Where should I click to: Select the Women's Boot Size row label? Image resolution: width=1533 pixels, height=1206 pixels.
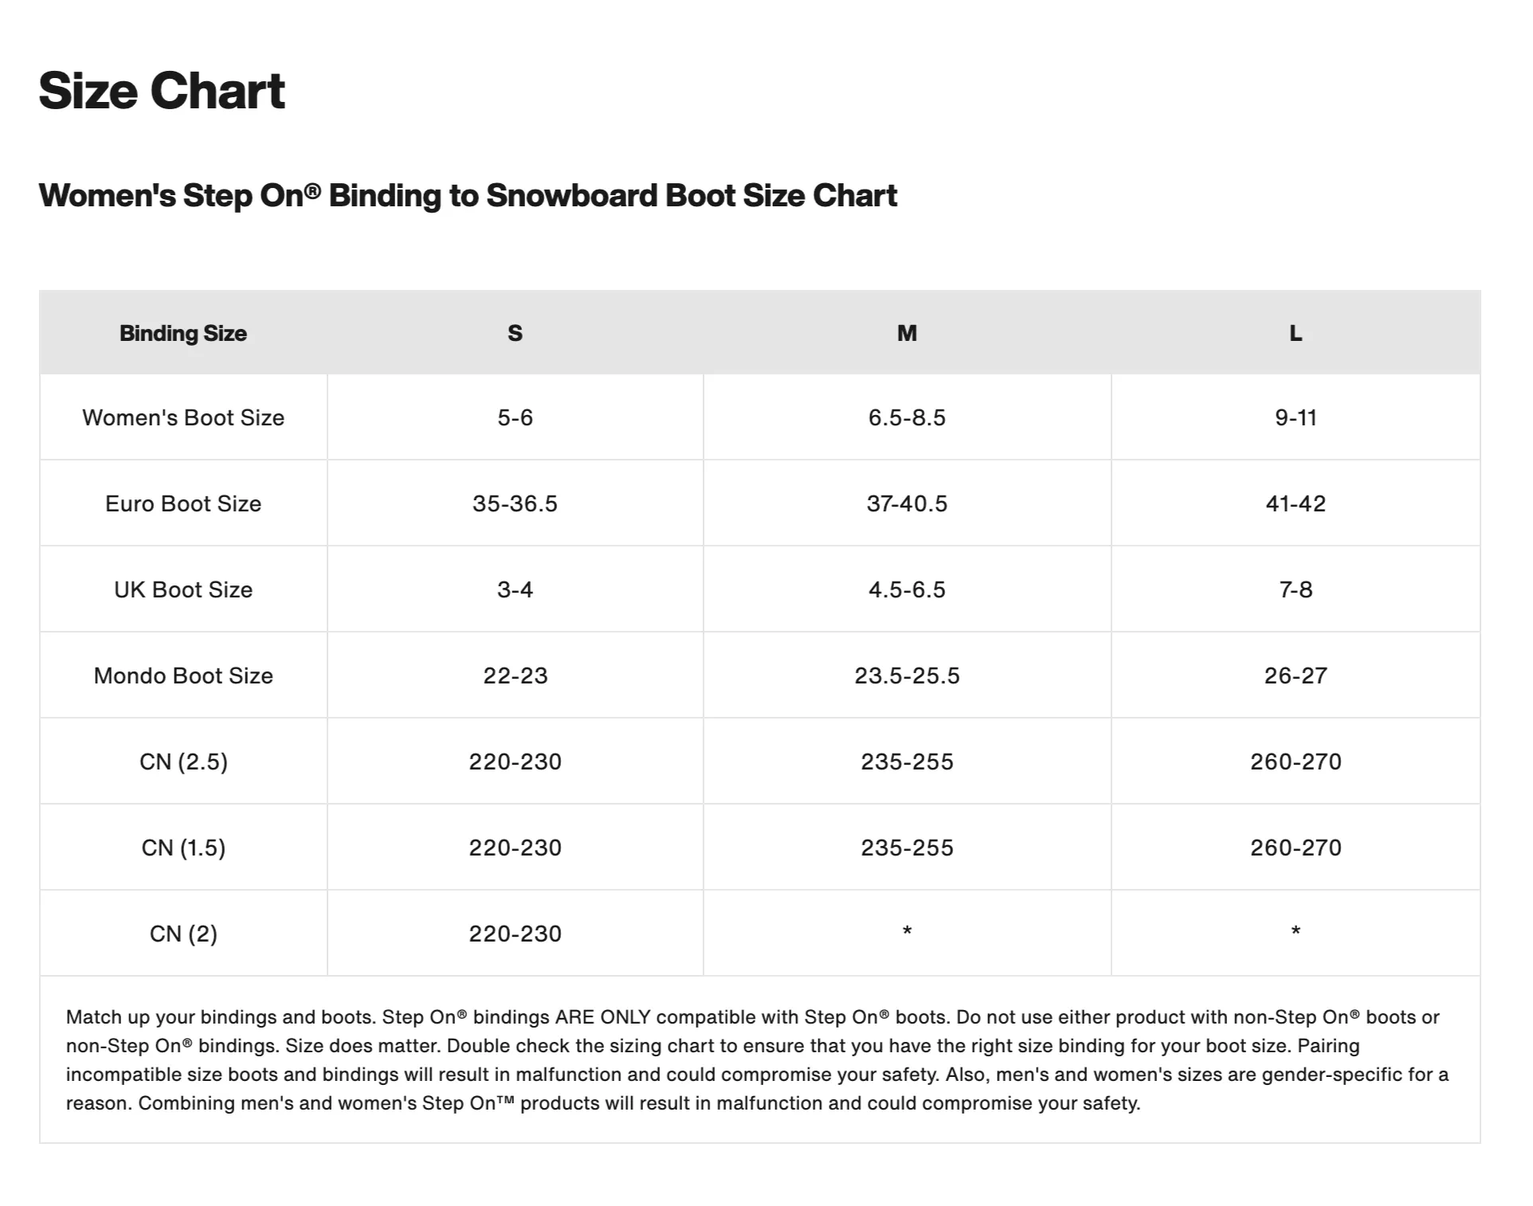coord(183,417)
